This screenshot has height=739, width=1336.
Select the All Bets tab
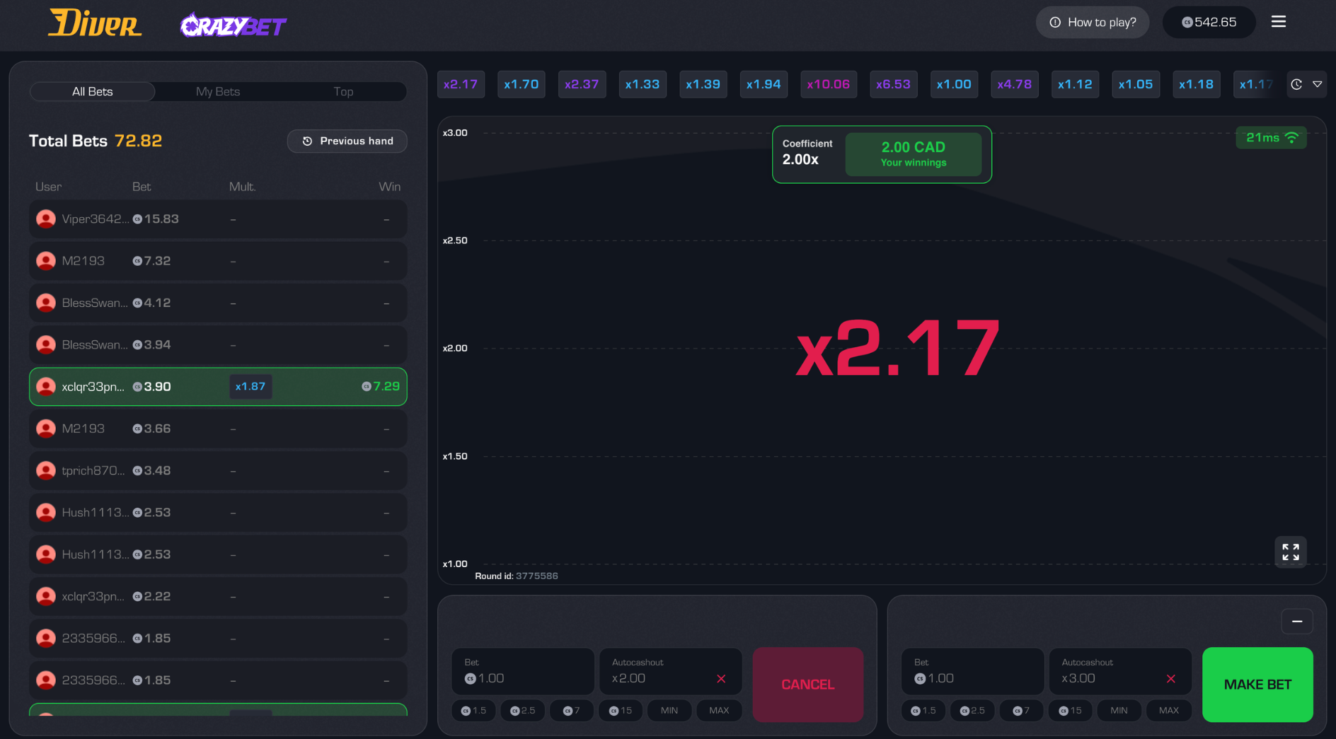coord(93,92)
